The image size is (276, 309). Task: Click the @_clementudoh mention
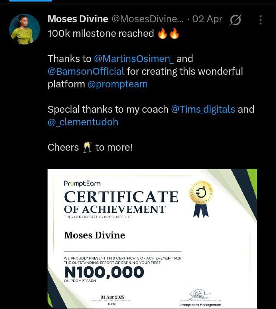[x=83, y=122]
